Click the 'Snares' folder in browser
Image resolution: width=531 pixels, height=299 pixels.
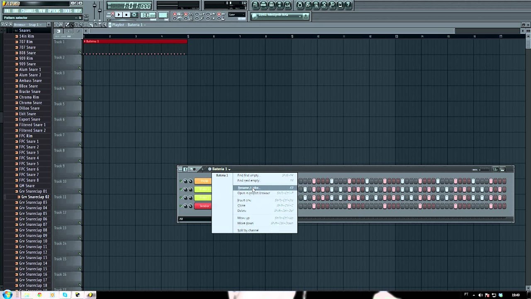(24, 31)
